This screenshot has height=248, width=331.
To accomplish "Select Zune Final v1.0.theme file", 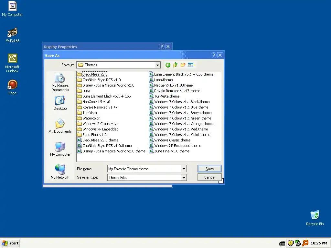I will click(x=169, y=151).
